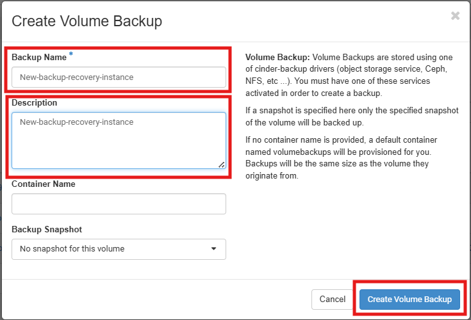Click the Backup Name label
The height and width of the screenshot is (320, 471).
click(39, 57)
